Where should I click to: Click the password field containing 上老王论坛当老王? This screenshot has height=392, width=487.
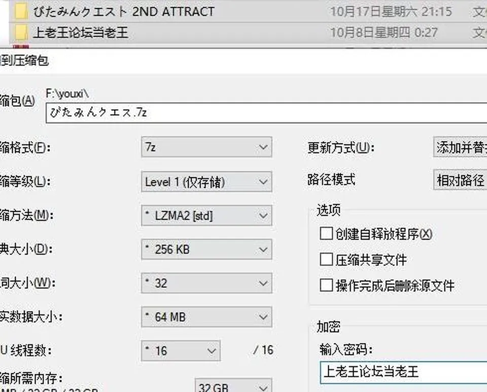tap(403, 372)
